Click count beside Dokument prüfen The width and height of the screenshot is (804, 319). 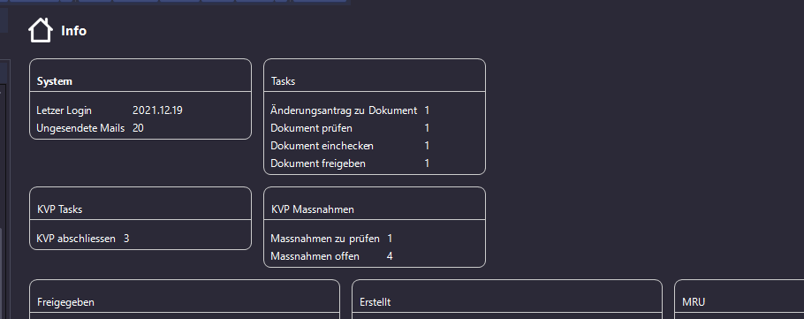(427, 128)
